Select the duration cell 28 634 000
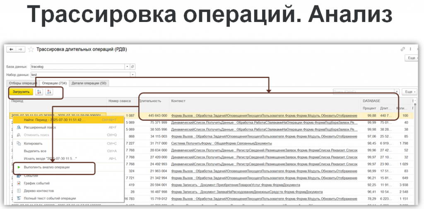Screen dimensions: 424x209 pos(153,150)
